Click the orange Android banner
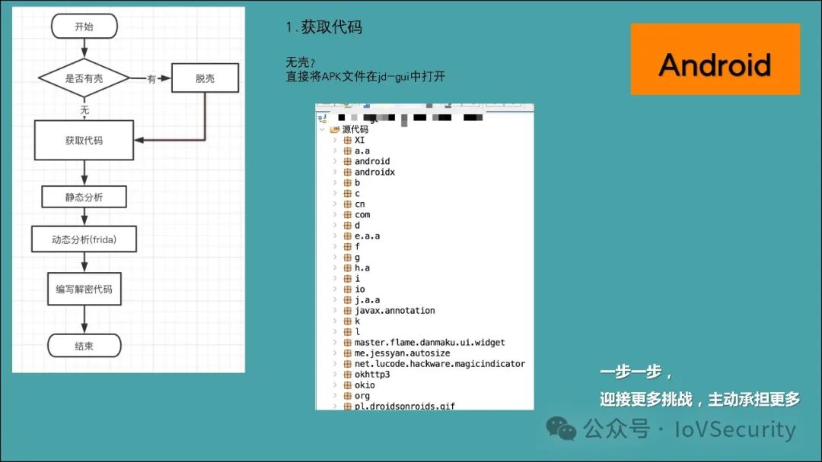Viewport: 822px width, 462px height. (x=715, y=59)
